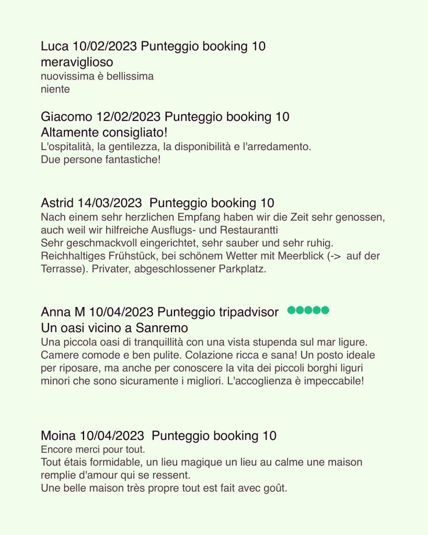Click the last green rating dot
428x535 pixels.
pos(325,311)
